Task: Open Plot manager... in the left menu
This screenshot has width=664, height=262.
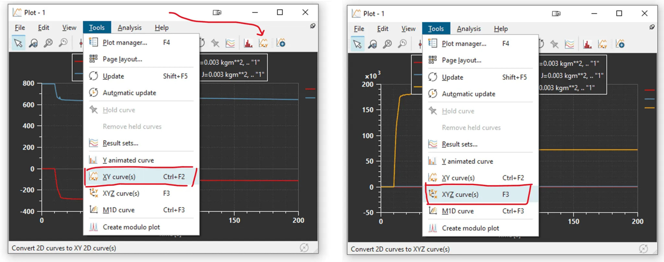Action: pyautogui.click(x=124, y=43)
